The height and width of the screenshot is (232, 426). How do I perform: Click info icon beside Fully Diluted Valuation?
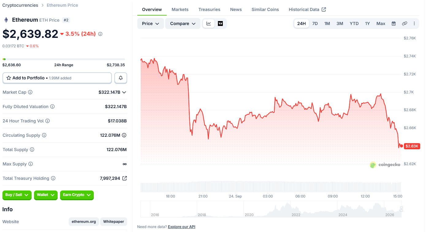(52, 107)
